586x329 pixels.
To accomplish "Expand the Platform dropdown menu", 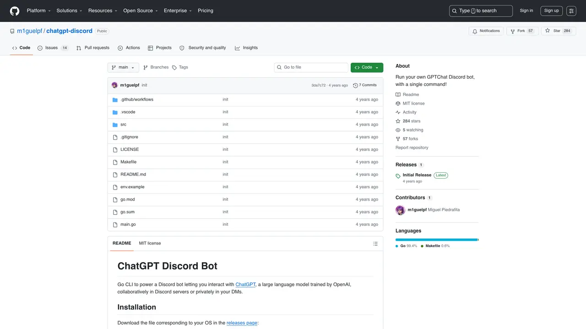I will [x=38, y=11].
